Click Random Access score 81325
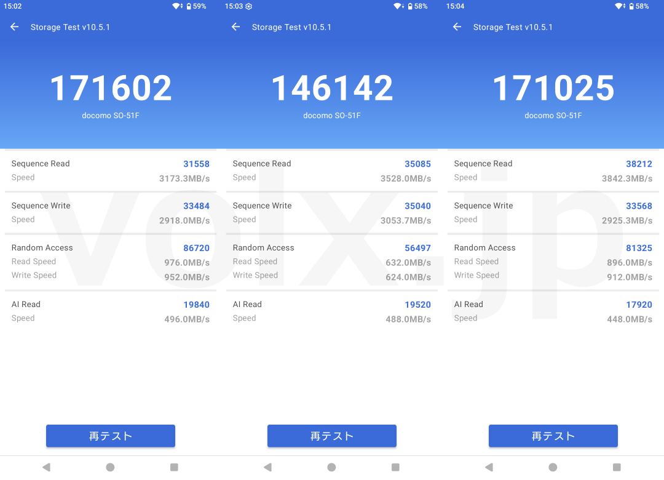This screenshot has width=664, height=480. (x=639, y=248)
